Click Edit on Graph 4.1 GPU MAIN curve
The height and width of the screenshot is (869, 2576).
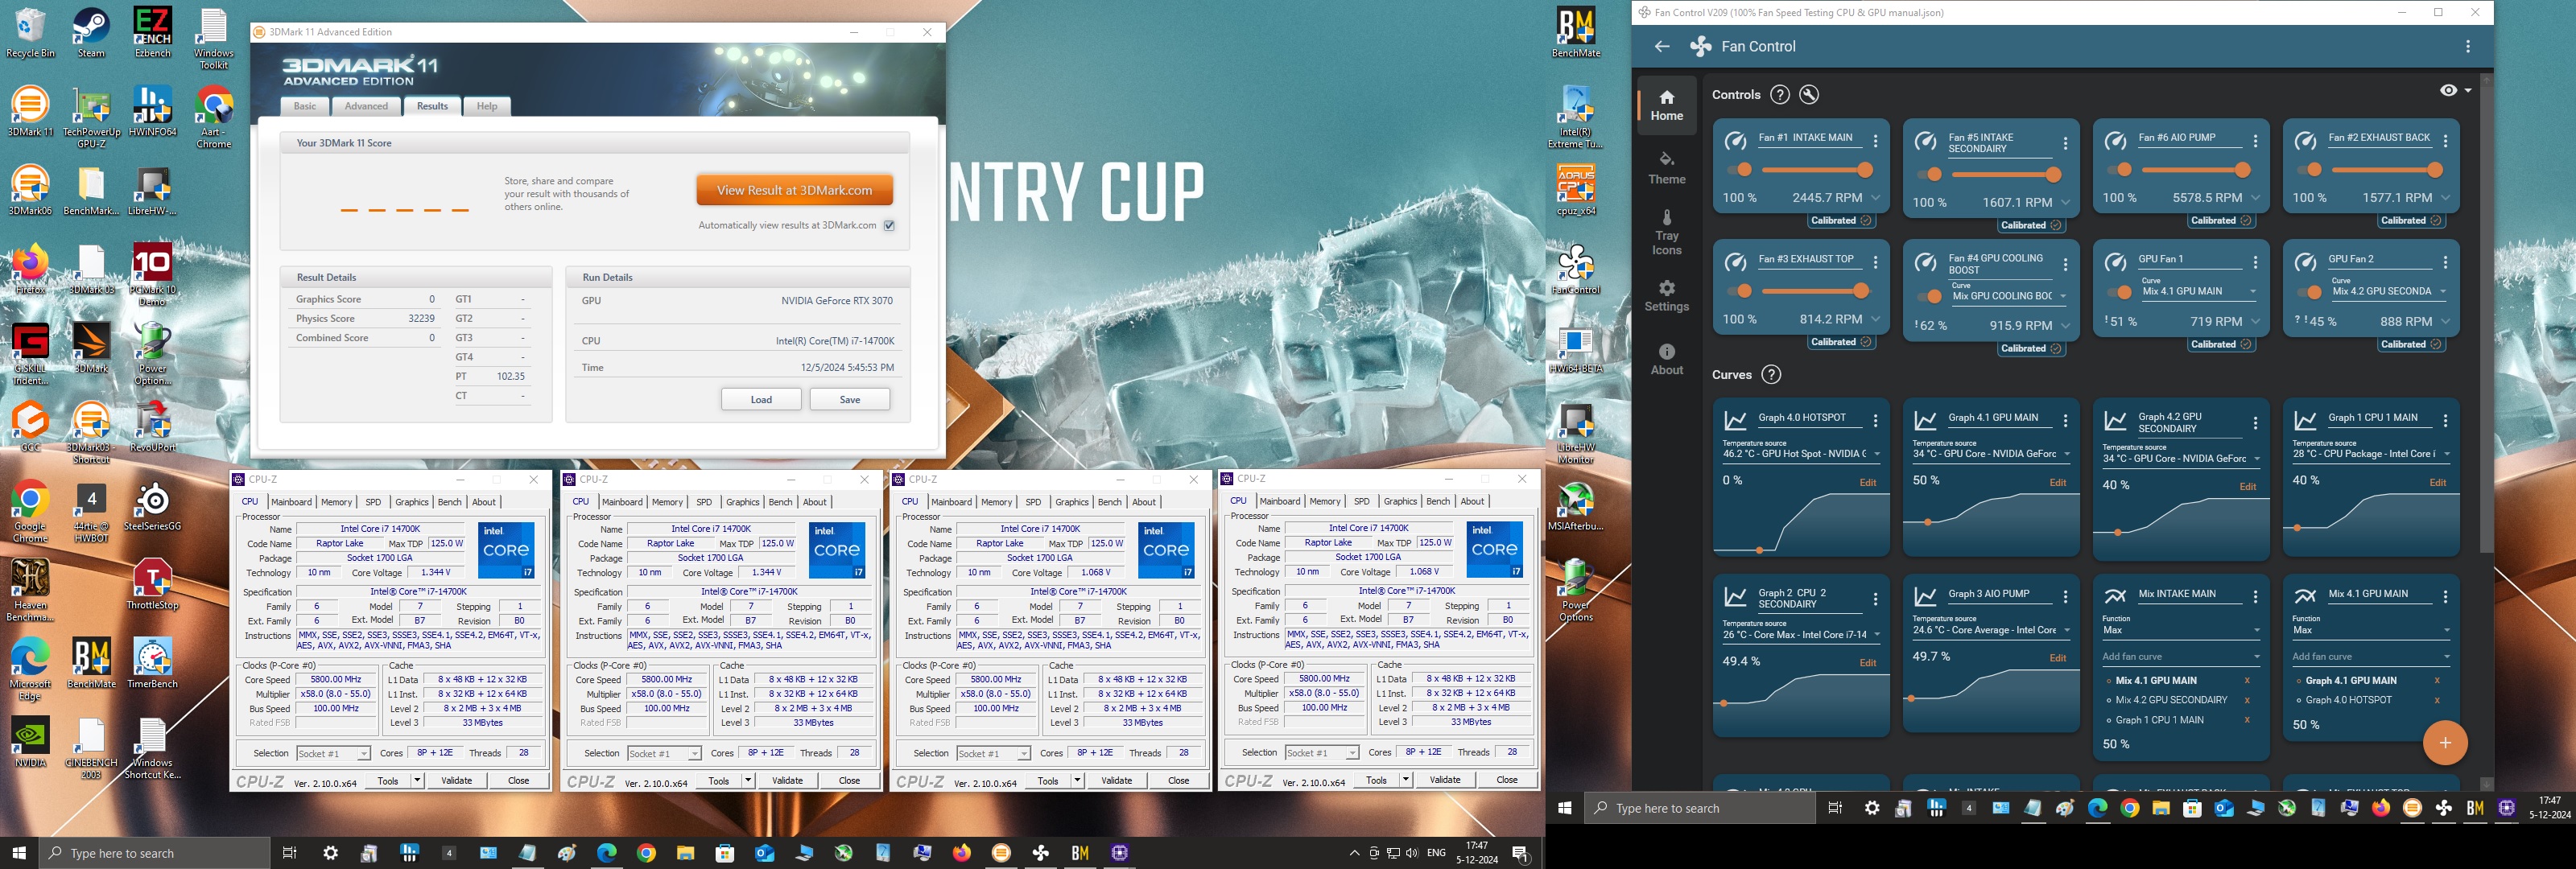coord(2057,482)
